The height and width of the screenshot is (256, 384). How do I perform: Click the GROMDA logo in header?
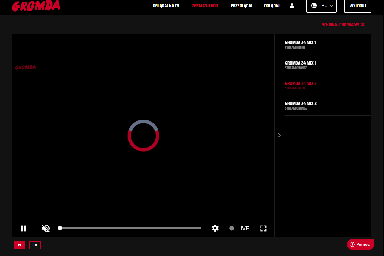click(36, 6)
